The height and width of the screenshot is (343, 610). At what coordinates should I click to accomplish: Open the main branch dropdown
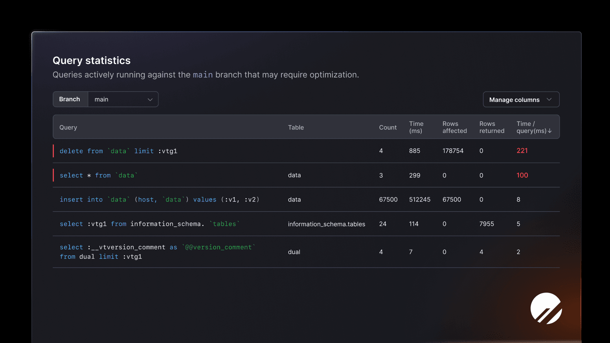click(123, 100)
